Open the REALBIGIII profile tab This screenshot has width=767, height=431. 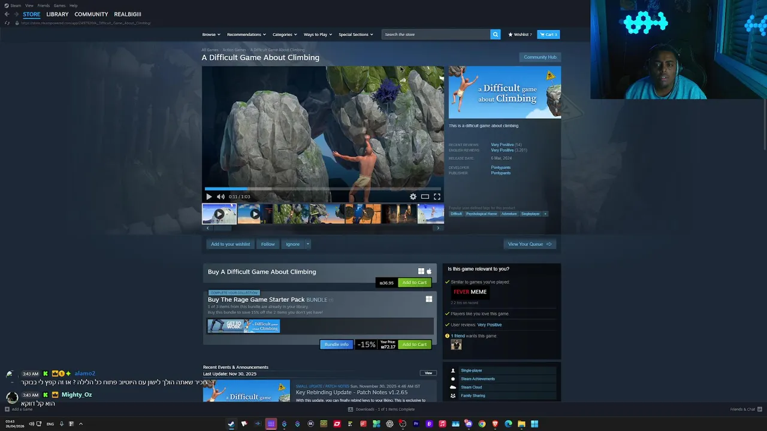(x=128, y=14)
